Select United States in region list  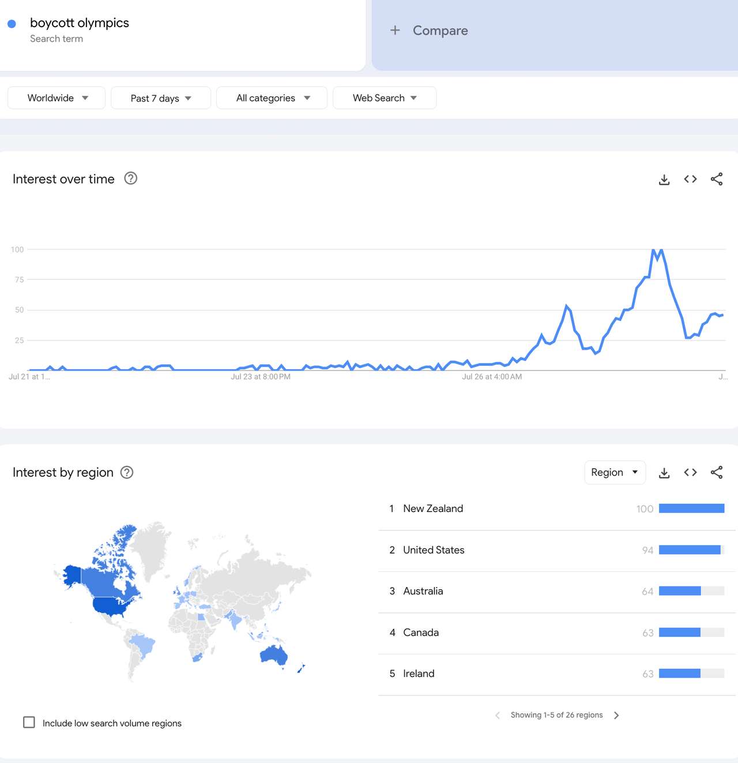tap(434, 550)
